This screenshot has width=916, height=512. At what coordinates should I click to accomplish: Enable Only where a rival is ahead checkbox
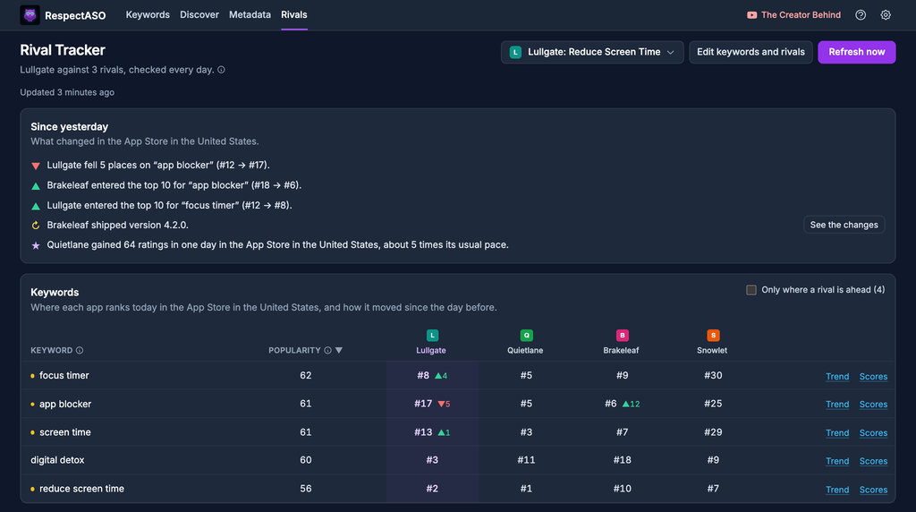pos(751,290)
